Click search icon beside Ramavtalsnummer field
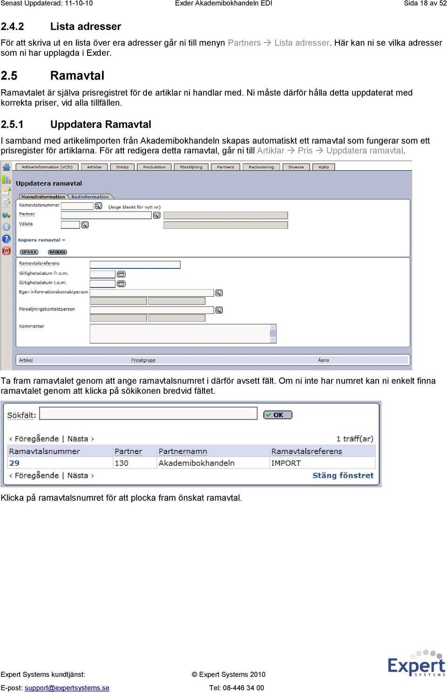The image size is (447, 693). [x=98, y=206]
